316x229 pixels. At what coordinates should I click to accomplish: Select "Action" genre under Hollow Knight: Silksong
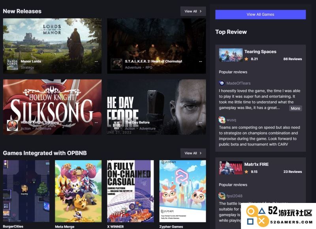26,128
